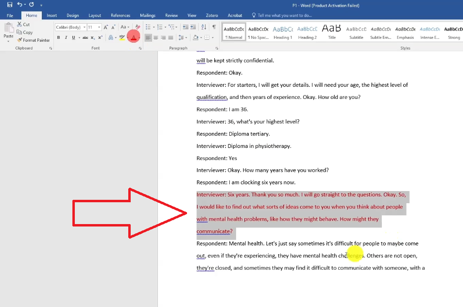
Task: Toggle Italic formatting on selected text
Action: (x=65, y=38)
